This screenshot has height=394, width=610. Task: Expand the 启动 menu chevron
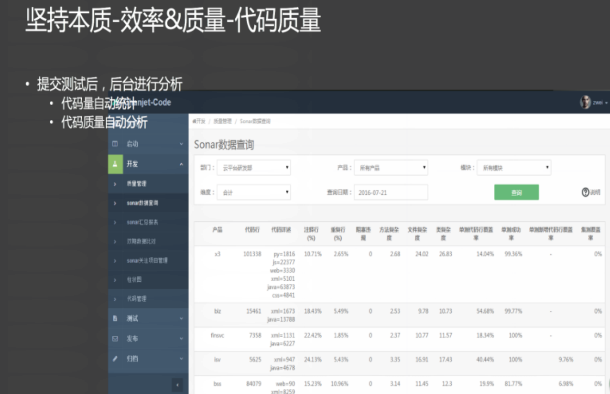coord(181,144)
